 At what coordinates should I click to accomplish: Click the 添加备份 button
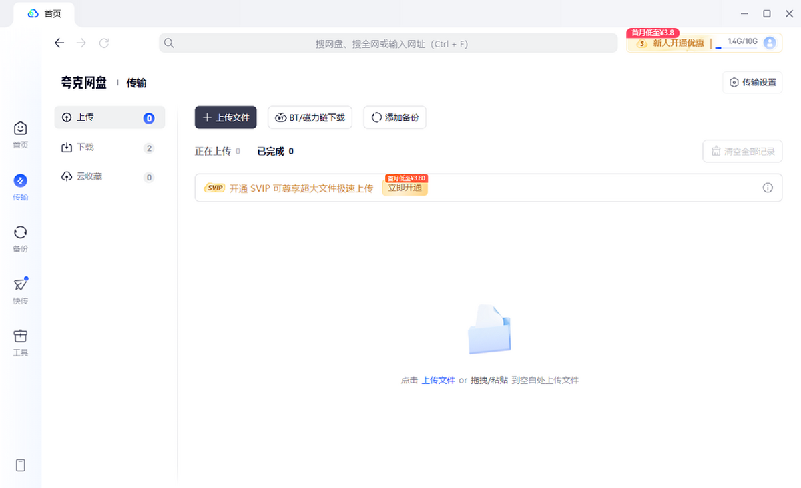tap(395, 117)
